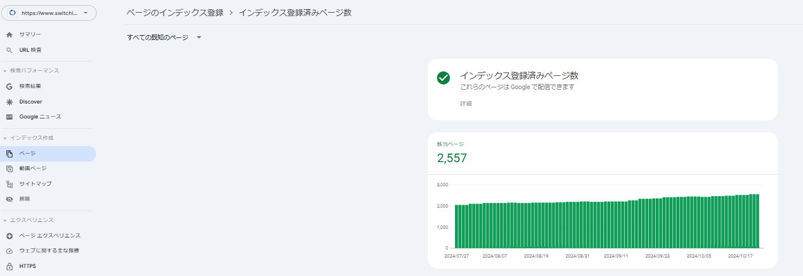Open the 詳細 link
This screenshot has height=276, width=803.
coord(466,104)
